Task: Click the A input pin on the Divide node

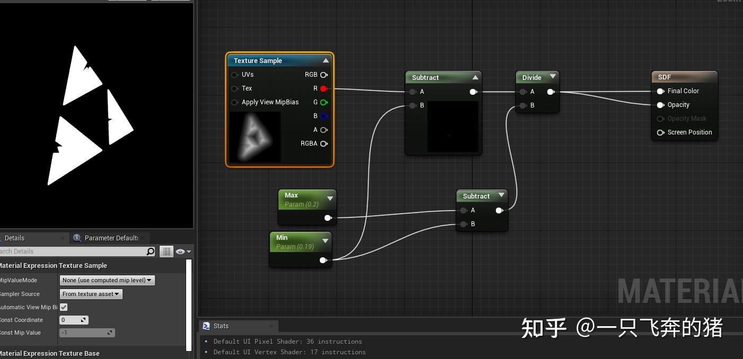Action: click(x=523, y=92)
